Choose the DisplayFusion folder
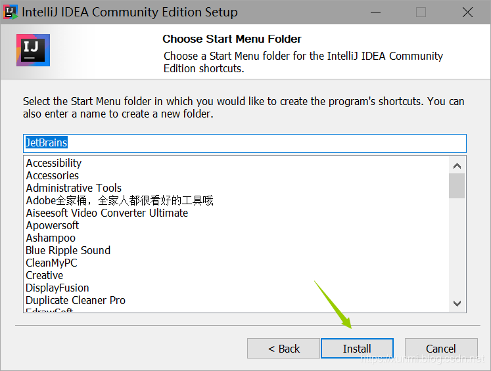The height and width of the screenshot is (371, 491). (x=57, y=288)
